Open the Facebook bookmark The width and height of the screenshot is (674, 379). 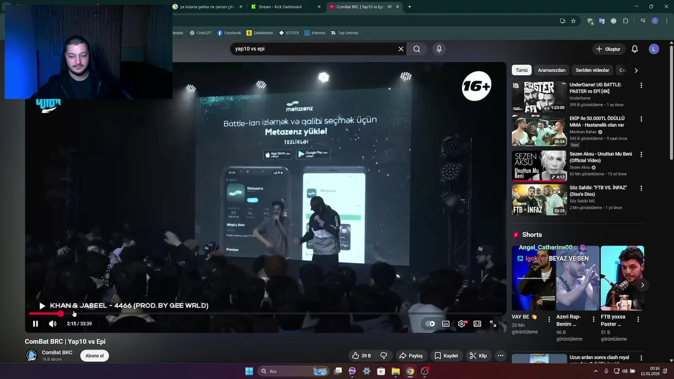[229, 33]
